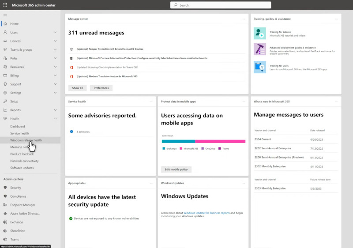Screen dimensions: 353x248
Task: Click the teal Exchange usage bar segment
Action: (178, 141)
